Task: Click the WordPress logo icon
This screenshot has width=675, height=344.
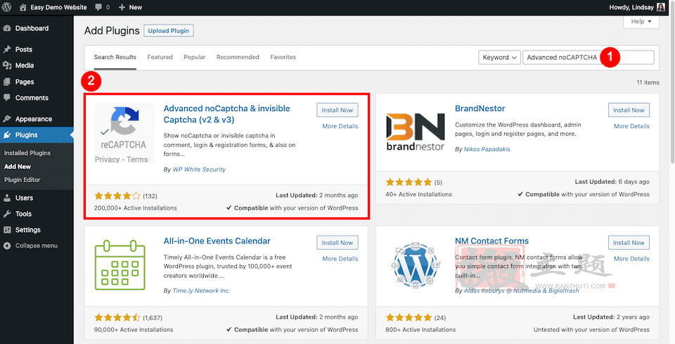Action: click(x=7, y=7)
